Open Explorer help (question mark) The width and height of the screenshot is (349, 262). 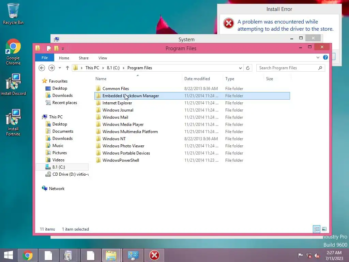point(325,57)
